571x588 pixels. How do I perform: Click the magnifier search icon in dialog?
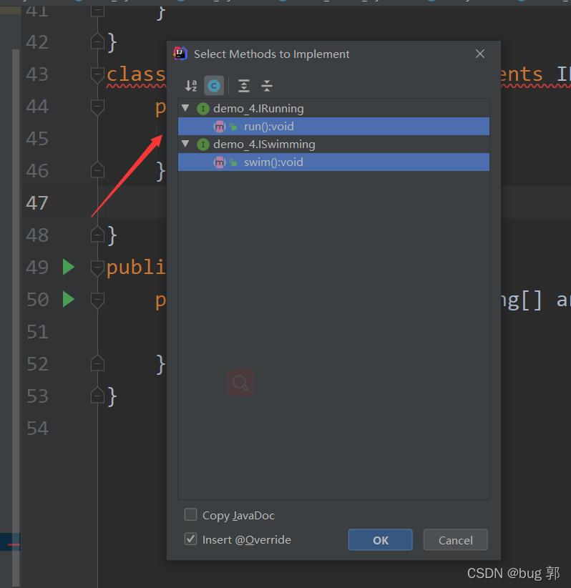coord(240,383)
